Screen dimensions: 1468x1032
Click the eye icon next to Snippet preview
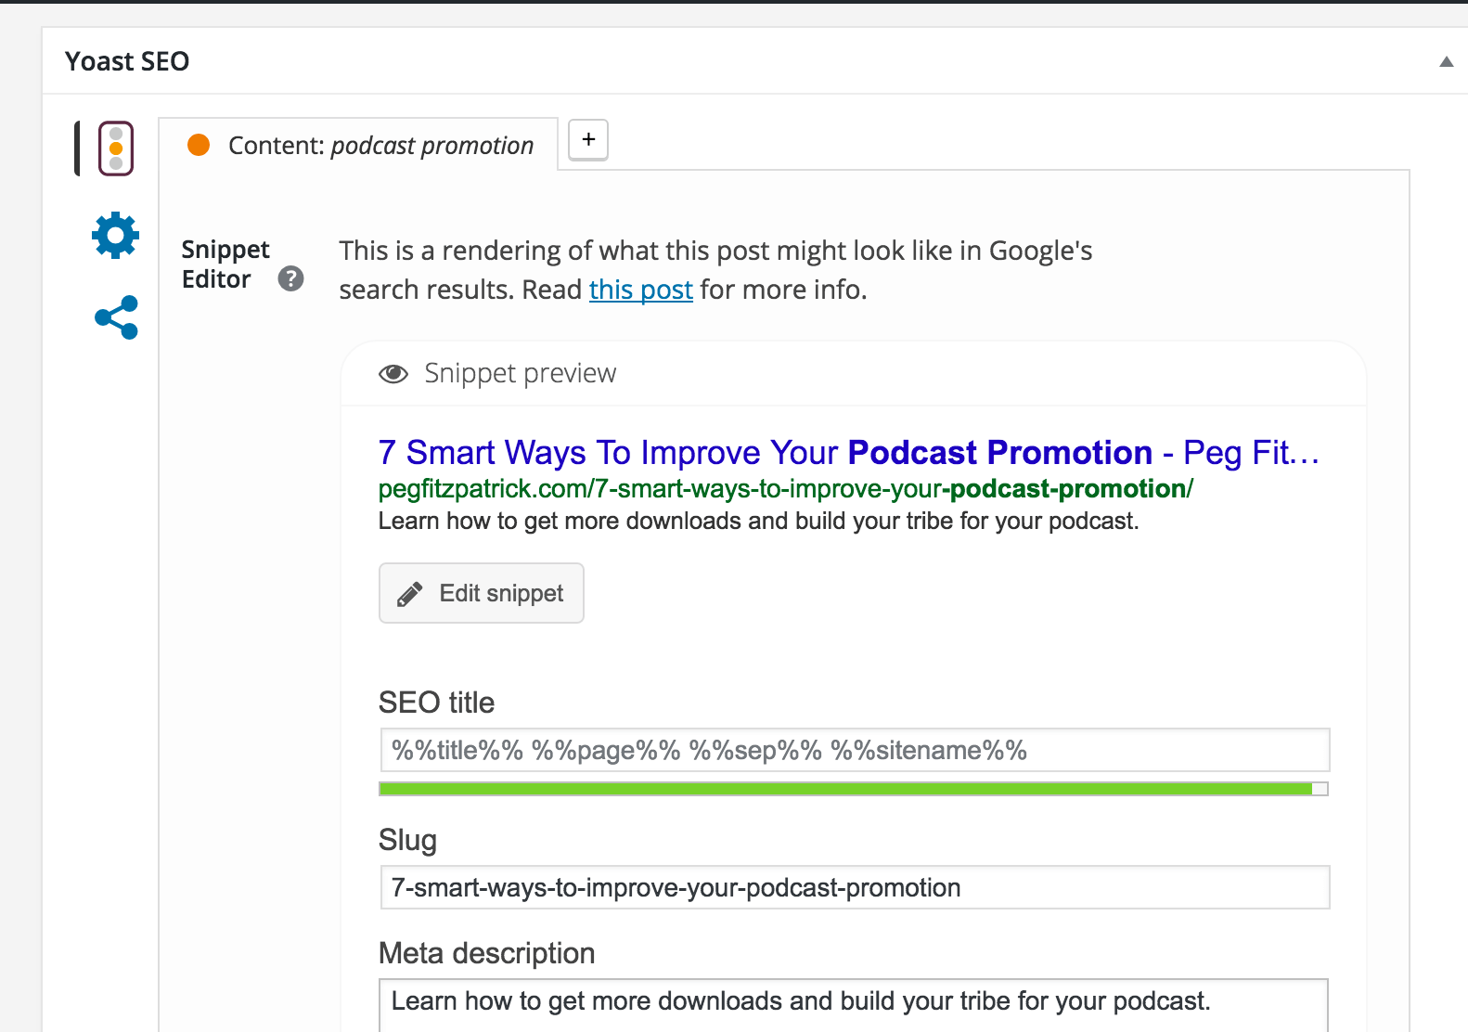[x=393, y=374]
